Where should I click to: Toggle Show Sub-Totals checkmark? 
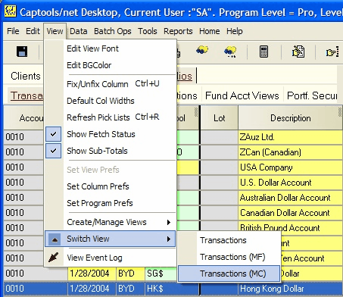(x=53, y=151)
